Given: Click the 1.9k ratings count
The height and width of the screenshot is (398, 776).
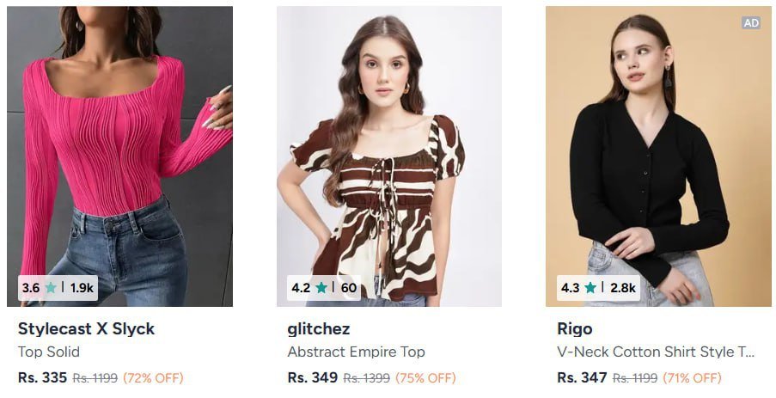Looking at the screenshot, I should pyautogui.click(x=82, y=288).
